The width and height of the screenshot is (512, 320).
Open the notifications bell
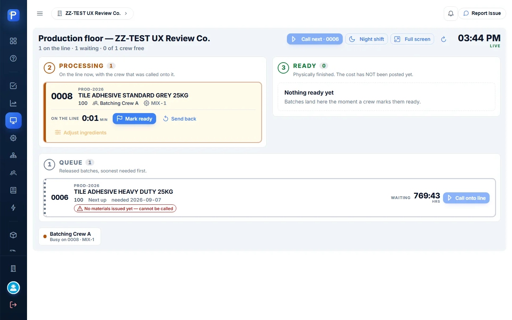pos(451,14)
